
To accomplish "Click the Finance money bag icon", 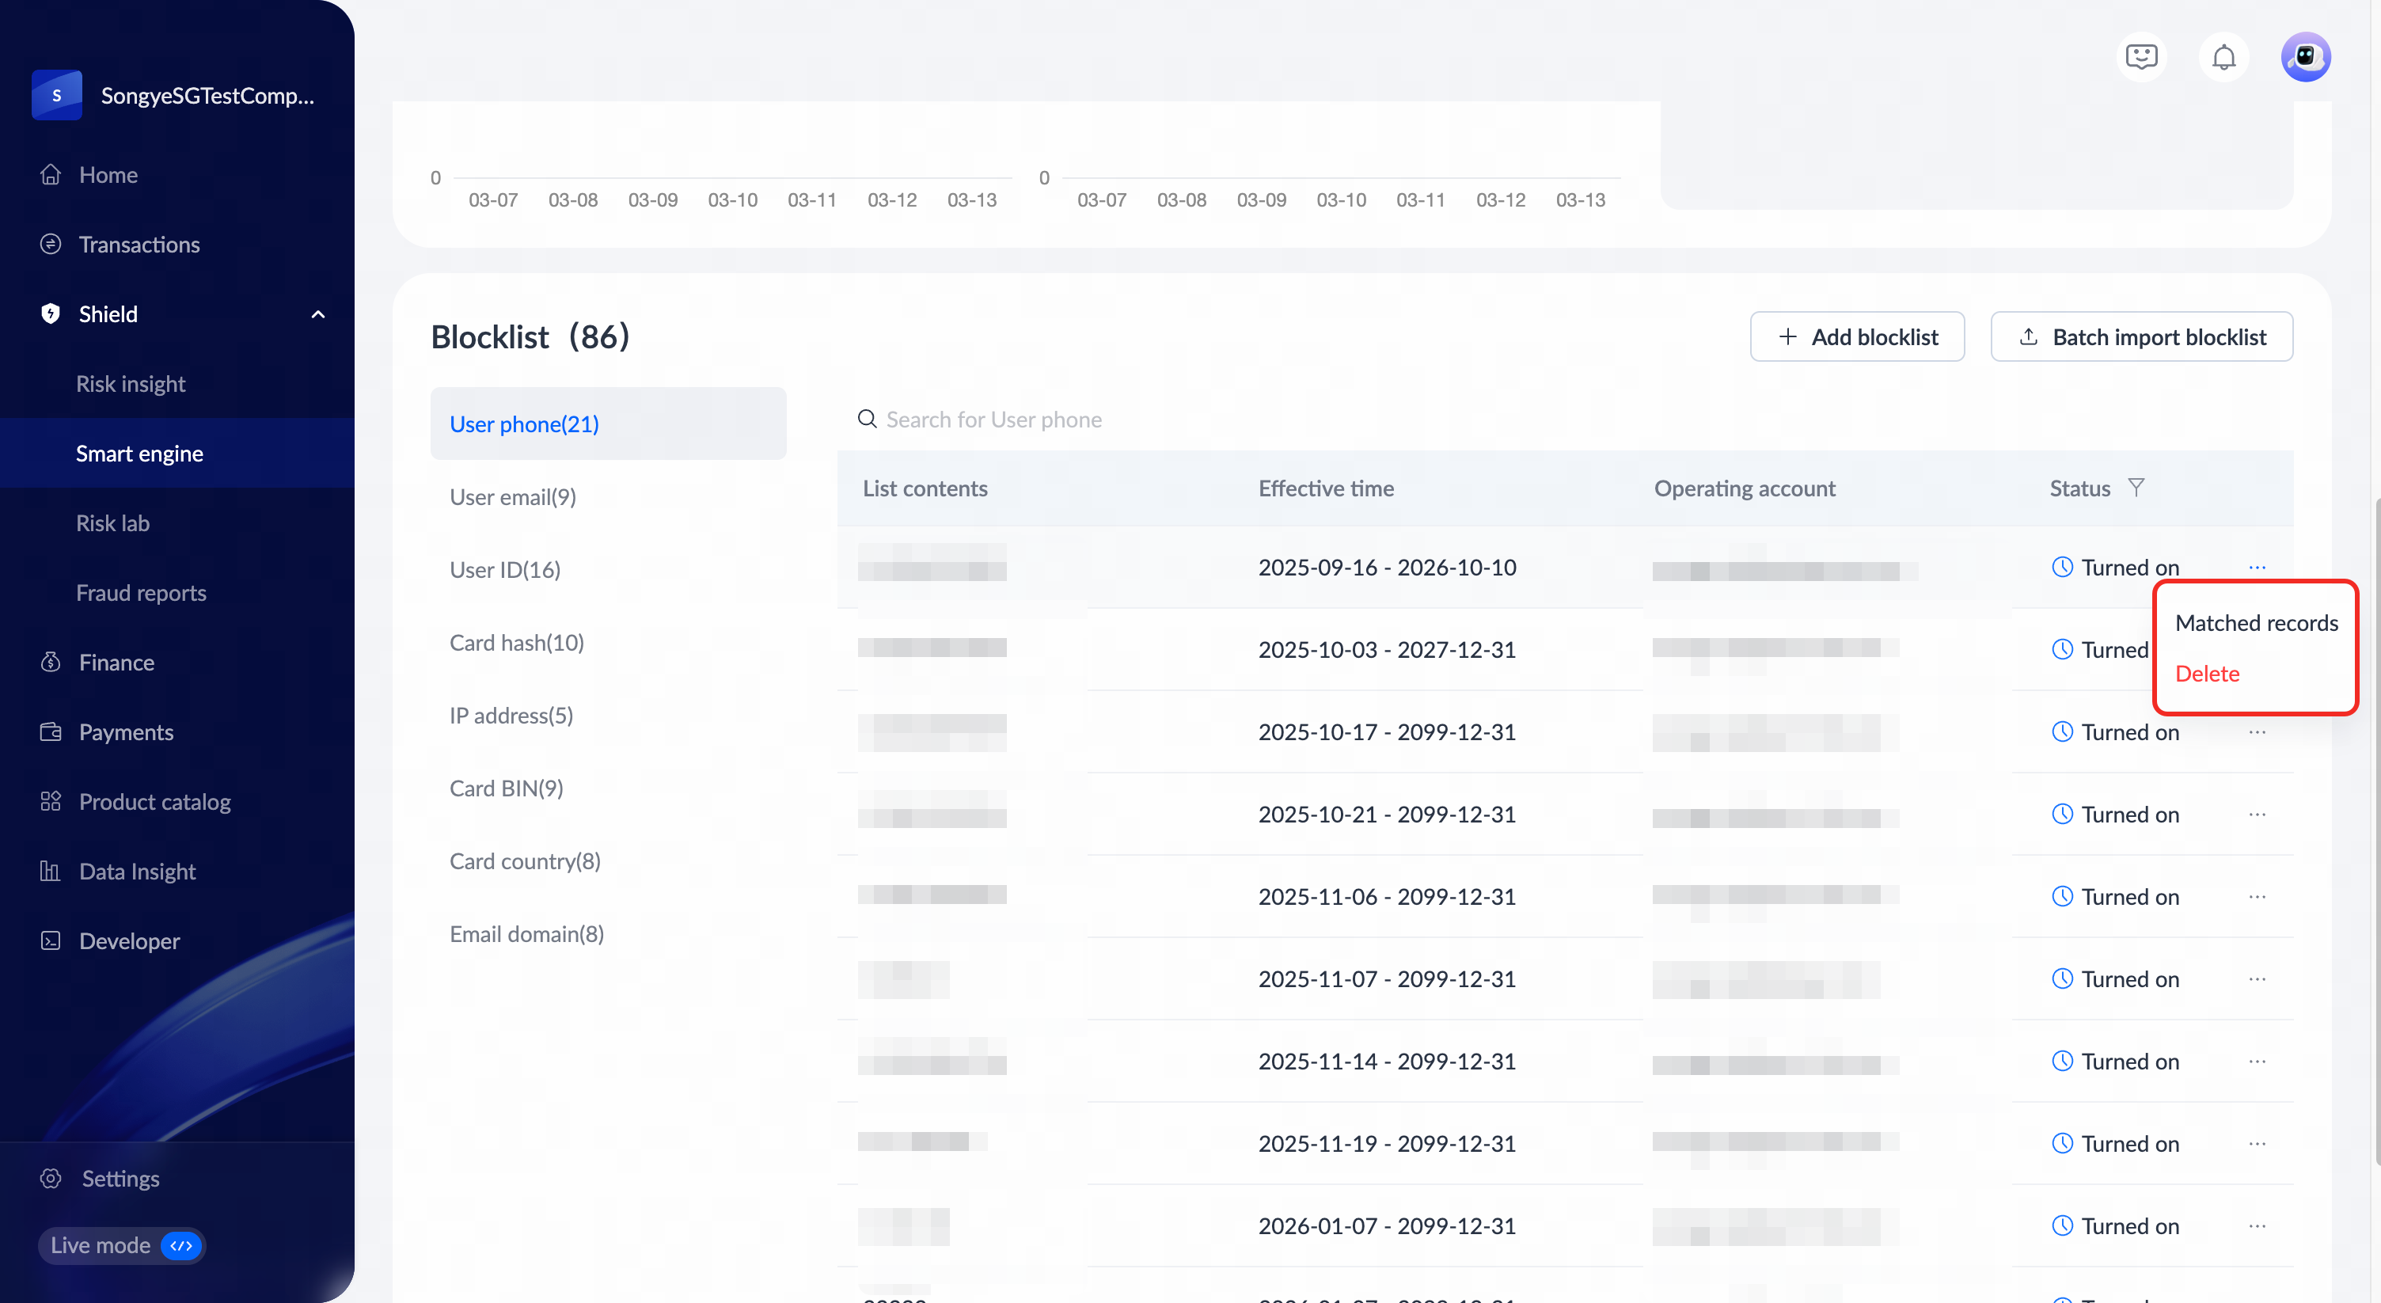I will point(51,663).
